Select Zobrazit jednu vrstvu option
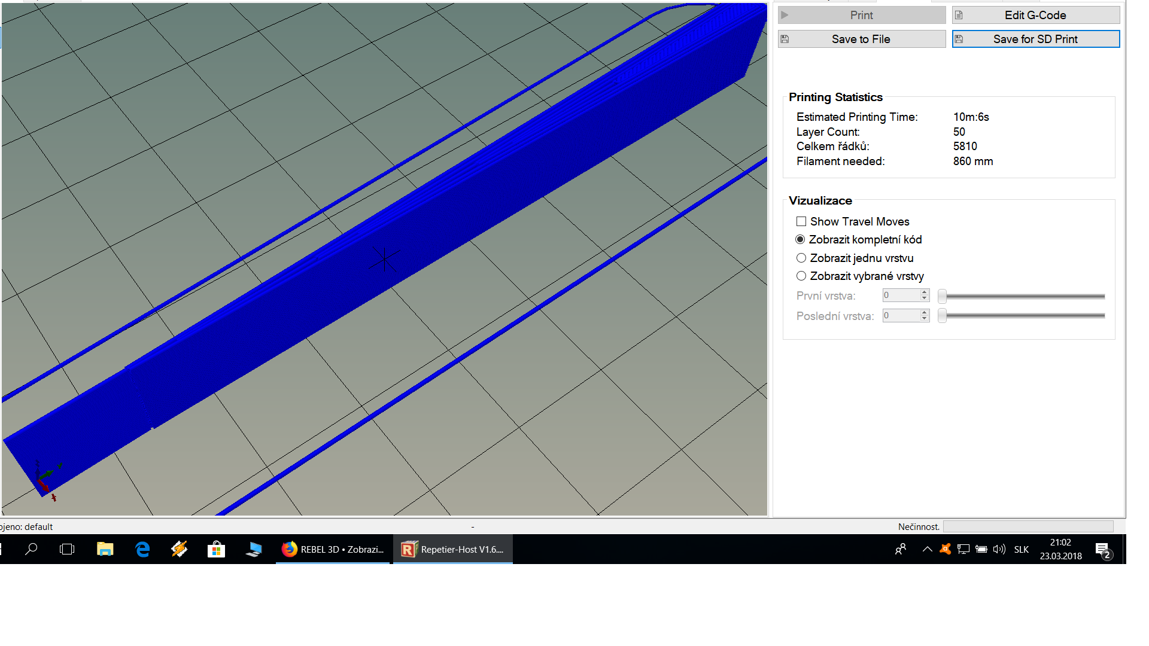Viewport: 1149px width, 646px height. click(x=801, y=258)
